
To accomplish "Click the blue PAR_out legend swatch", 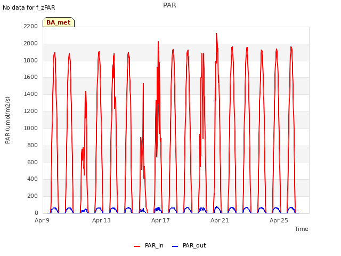I will tap(175, 246).
